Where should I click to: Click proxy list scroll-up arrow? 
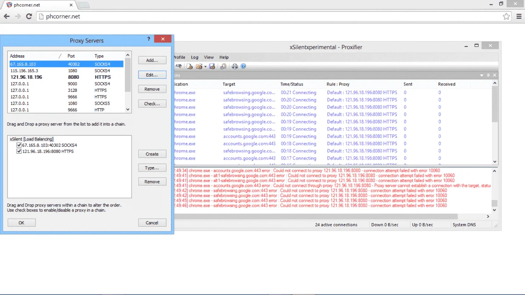128,55
